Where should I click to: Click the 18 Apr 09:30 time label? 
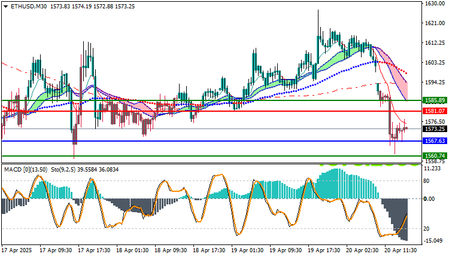(171, 250)
